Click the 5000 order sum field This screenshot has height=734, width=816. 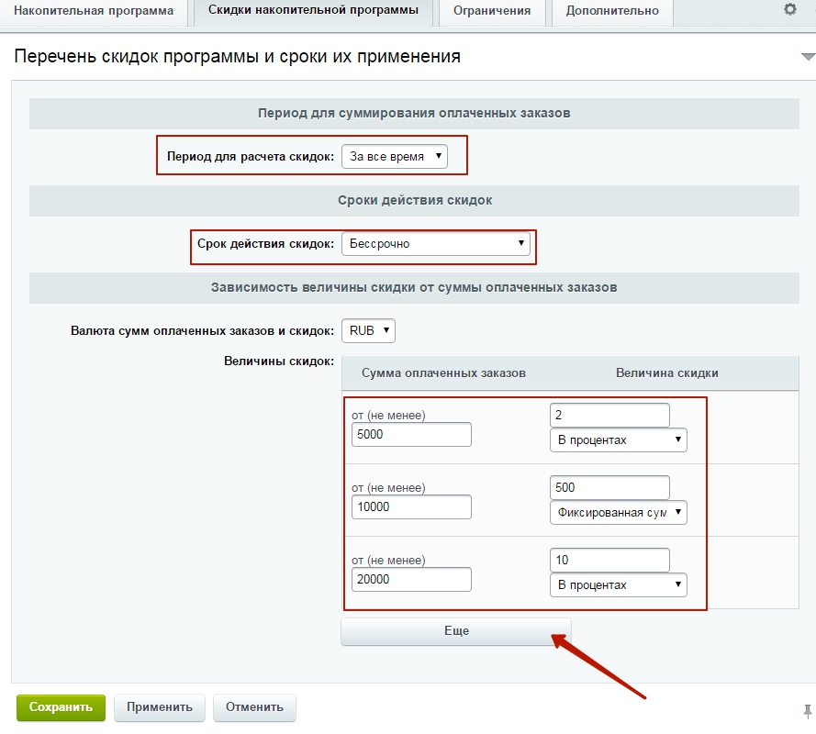pyautogui.click(x=411, y=435)
